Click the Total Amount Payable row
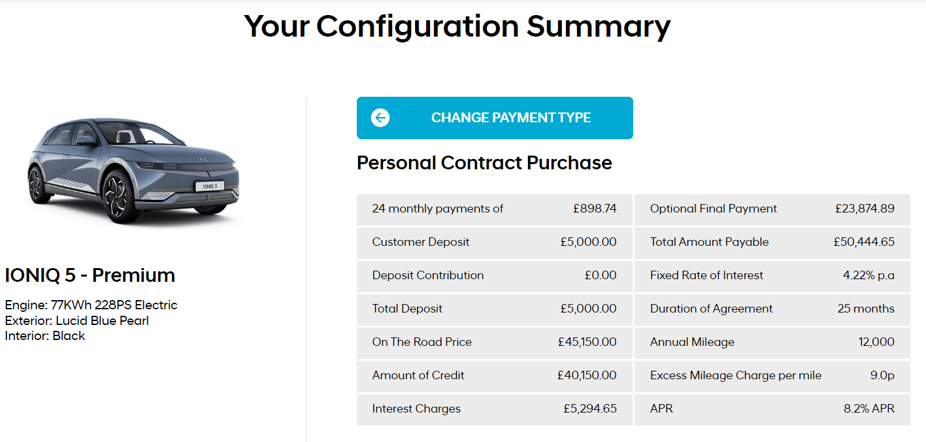The height and width of the screenshot is (442, 926). click(x=772, y=243)
